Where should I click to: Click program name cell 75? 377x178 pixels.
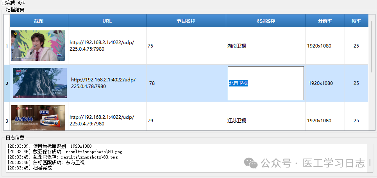[186, 46]
